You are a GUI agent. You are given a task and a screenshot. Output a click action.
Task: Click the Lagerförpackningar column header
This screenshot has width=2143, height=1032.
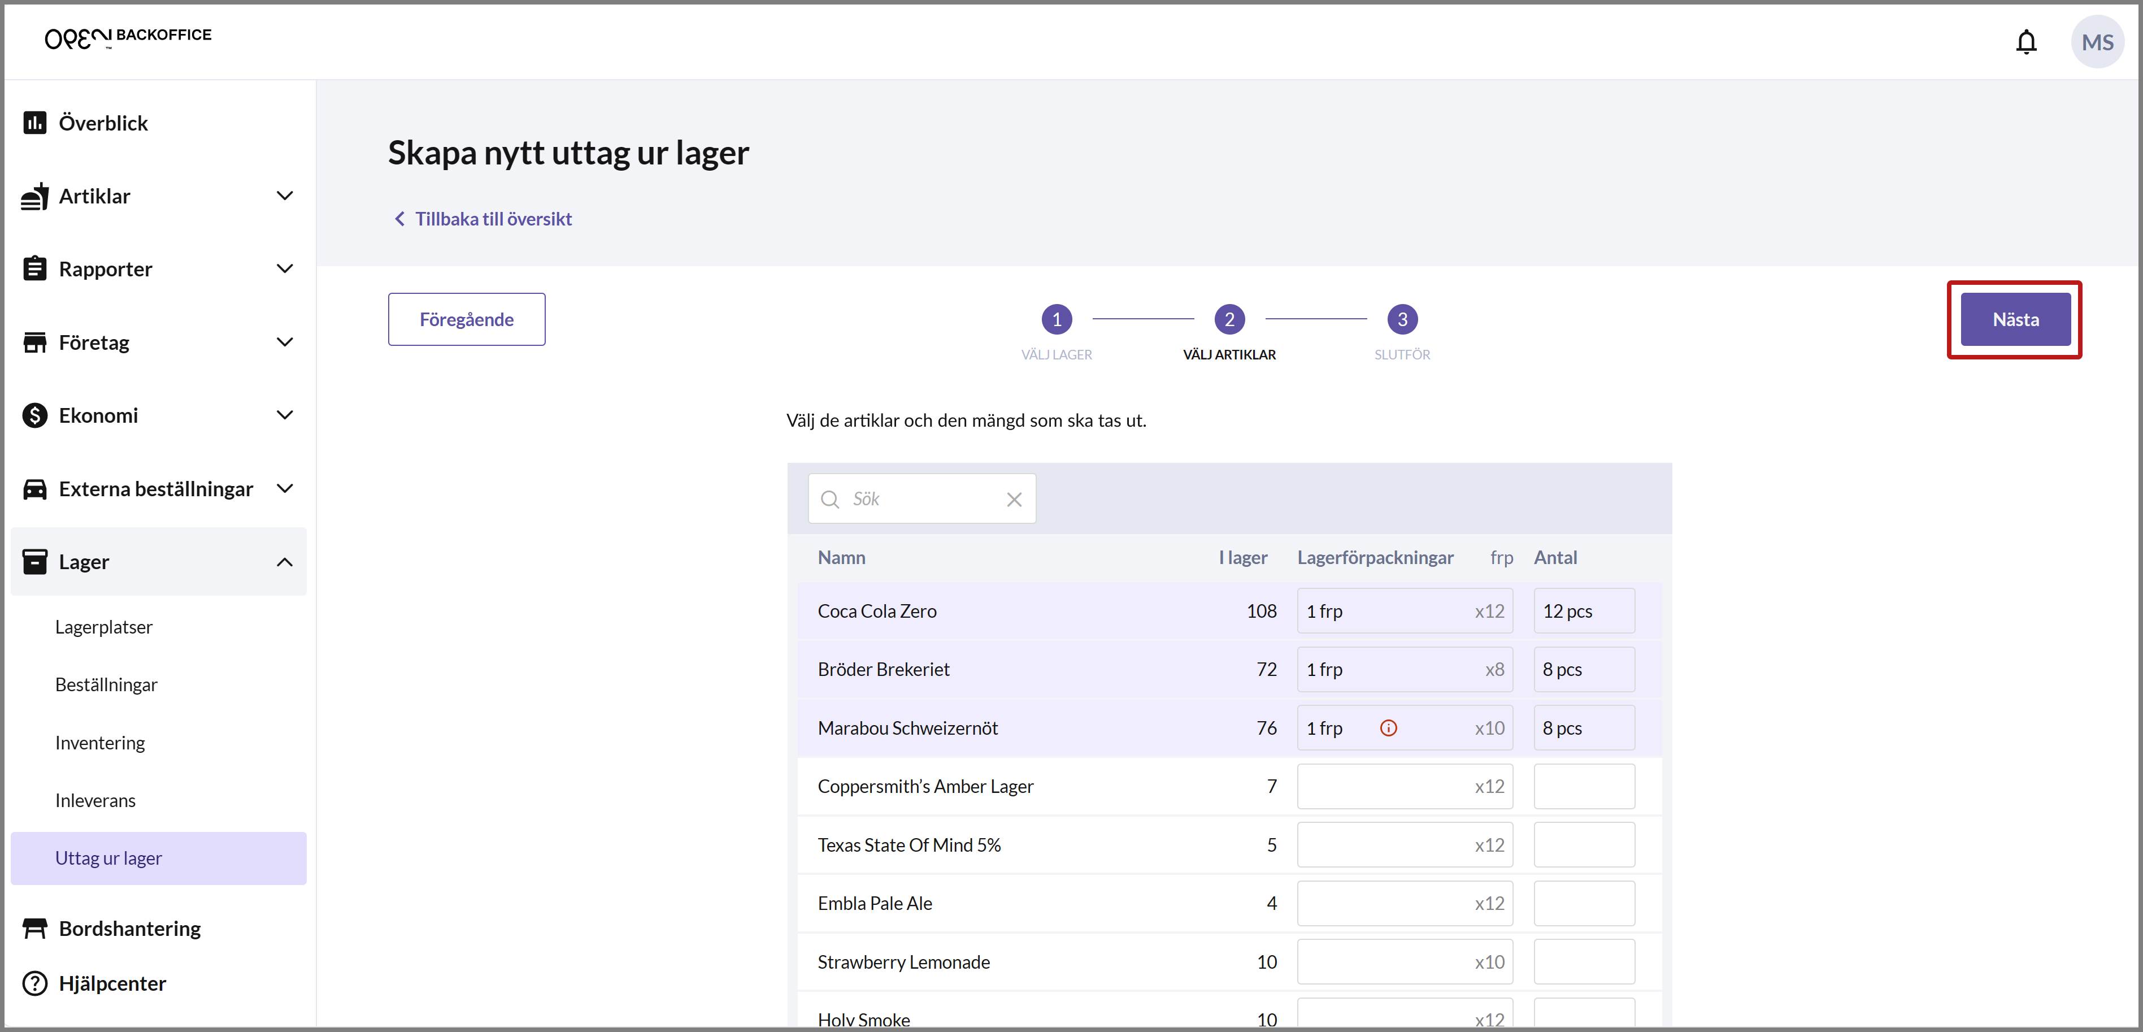pyautogui.click(x=1375, y=558)
